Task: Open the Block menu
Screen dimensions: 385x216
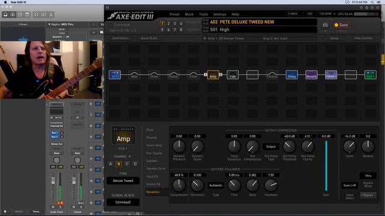Action: [x=189, y=14]
